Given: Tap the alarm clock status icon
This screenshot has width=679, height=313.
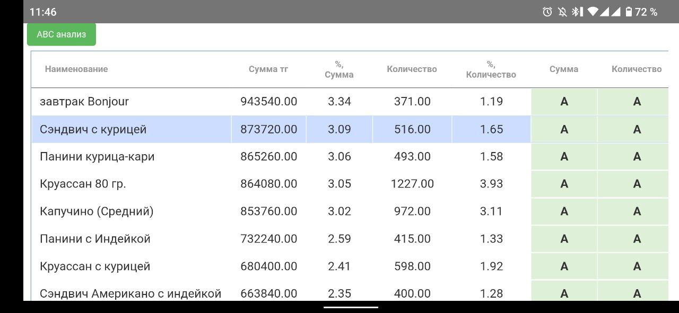Looking at the screenshot, I should [547, 12].
